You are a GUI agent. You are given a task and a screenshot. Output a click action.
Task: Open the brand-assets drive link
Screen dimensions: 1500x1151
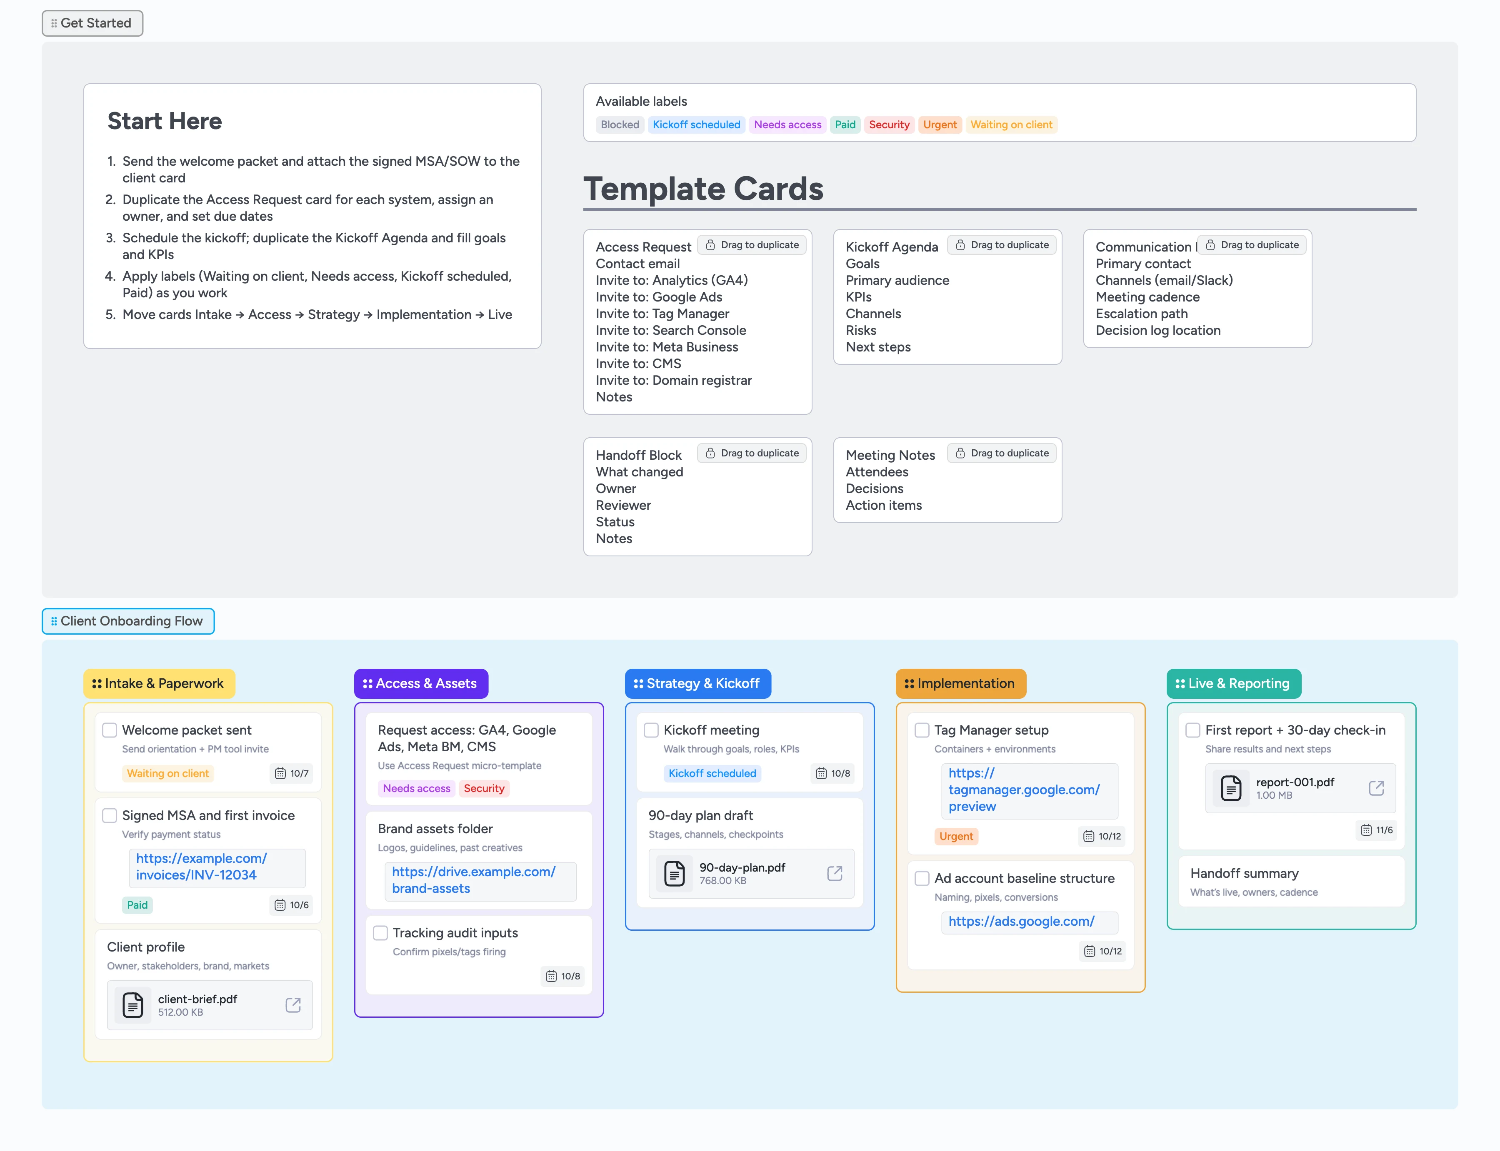point(473,880)
